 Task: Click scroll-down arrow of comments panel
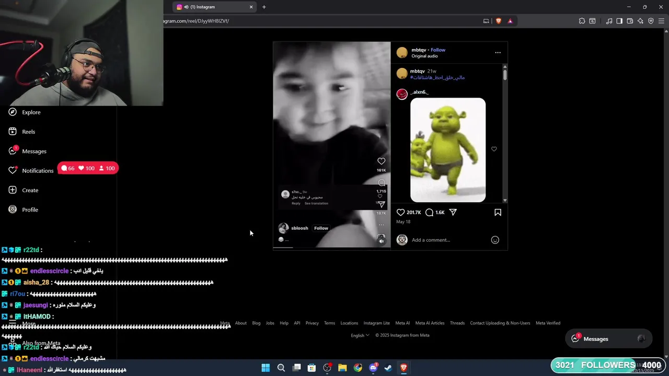(x=505, y=200)
